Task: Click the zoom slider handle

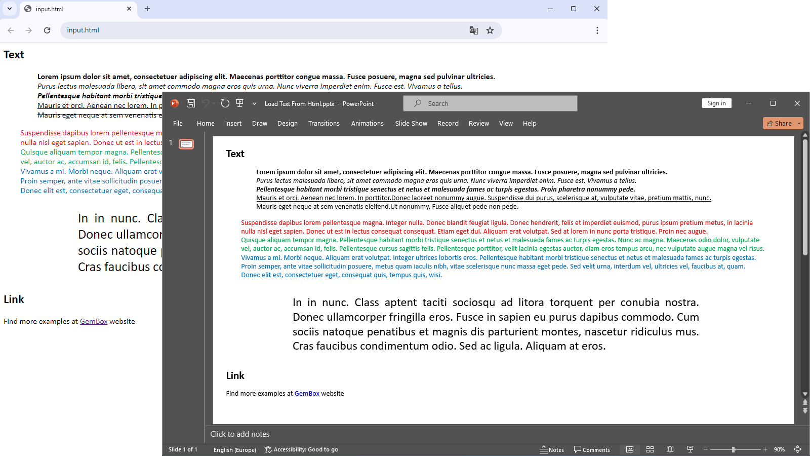Action: pyautogui.click(x=733, y=449)
